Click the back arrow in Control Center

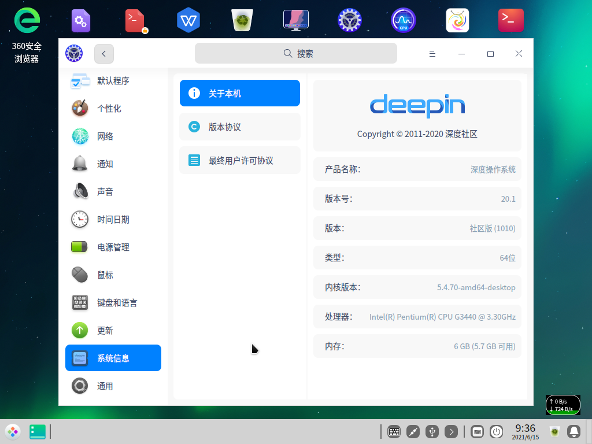(x=104, y=54)
